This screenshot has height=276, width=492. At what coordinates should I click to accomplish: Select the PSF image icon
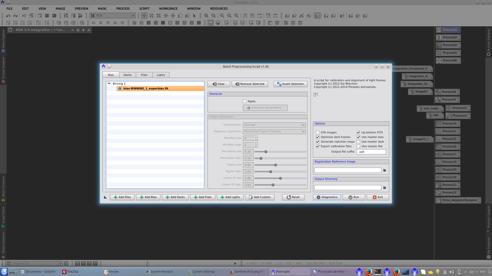[x=435, y=116]
